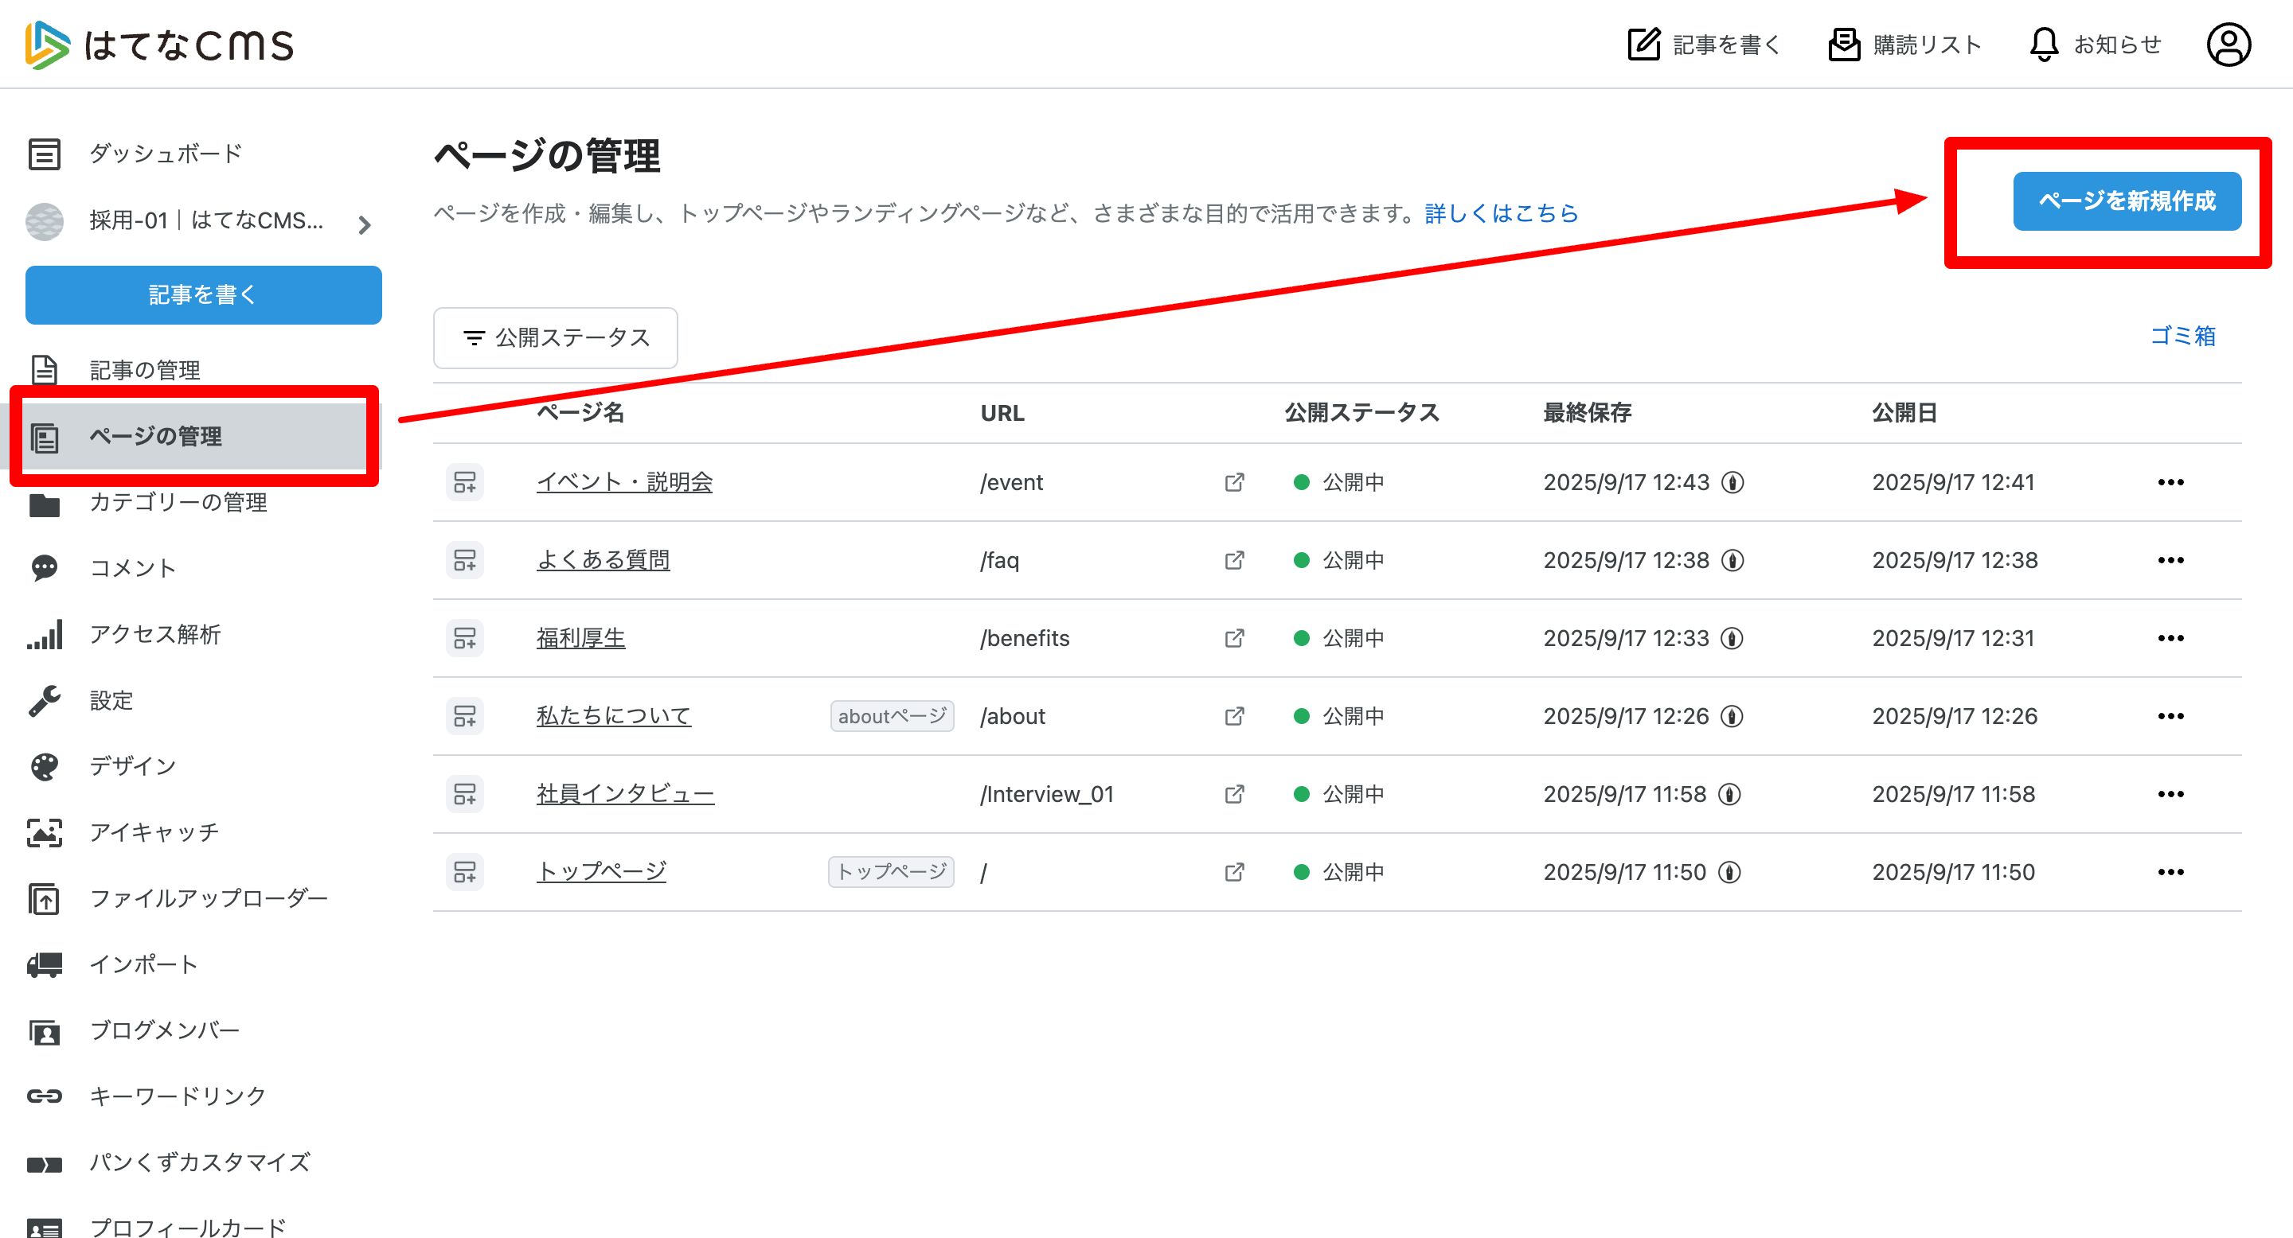Open アクセス解析 from the sidebar

click(155, 634)
